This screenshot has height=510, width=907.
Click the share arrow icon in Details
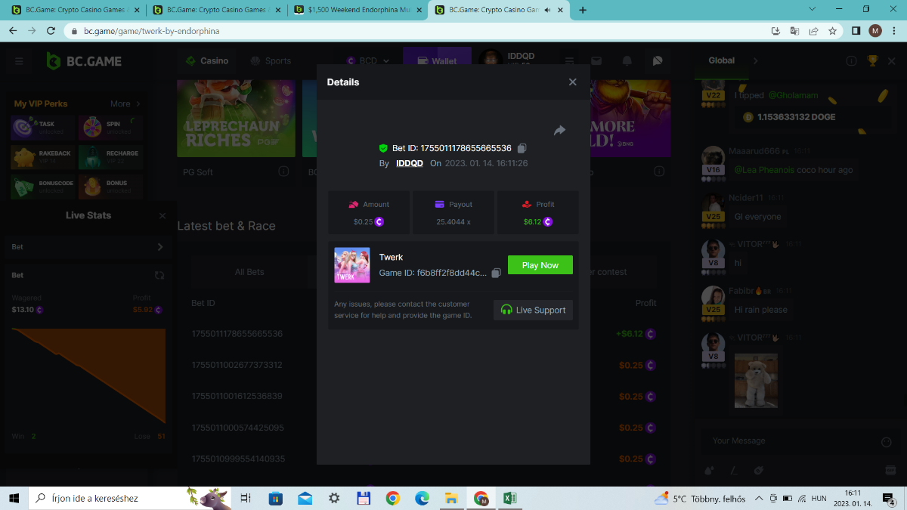(x=559, y=131)
